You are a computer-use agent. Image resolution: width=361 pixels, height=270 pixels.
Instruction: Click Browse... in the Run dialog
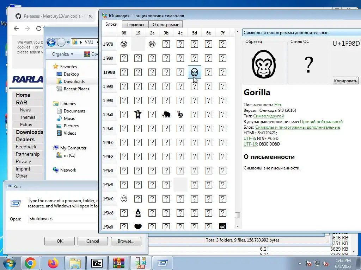click(126, 241)
